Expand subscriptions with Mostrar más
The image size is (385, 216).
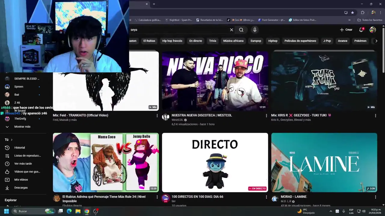(x=23, y=127)
